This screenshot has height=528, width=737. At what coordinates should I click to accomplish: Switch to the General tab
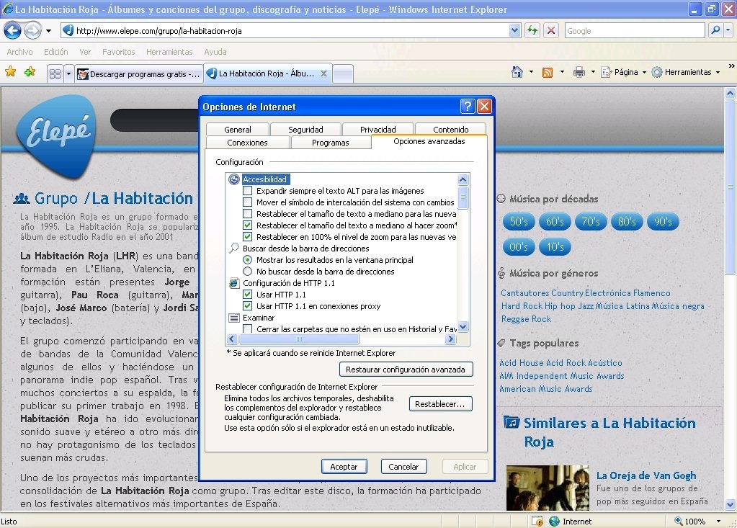(x=237, y=129)
